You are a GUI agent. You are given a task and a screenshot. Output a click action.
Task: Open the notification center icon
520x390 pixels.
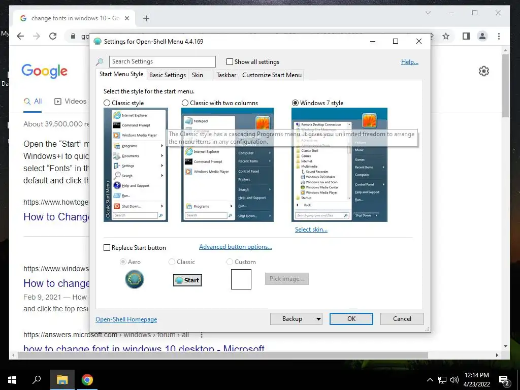504,381
